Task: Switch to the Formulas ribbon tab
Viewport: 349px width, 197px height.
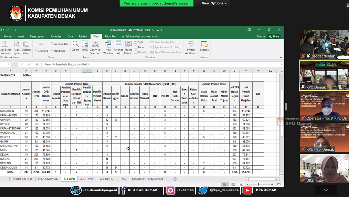Action: coord(56,37)
